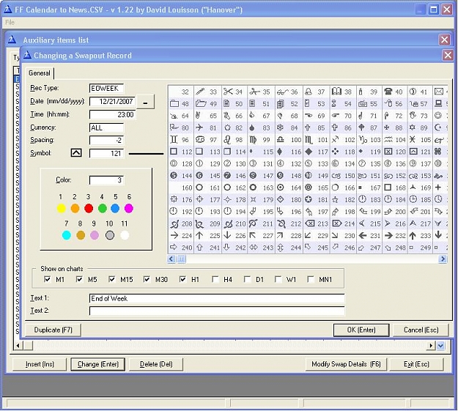Check the MN1 chart checkbox

(x=311, y=279)
